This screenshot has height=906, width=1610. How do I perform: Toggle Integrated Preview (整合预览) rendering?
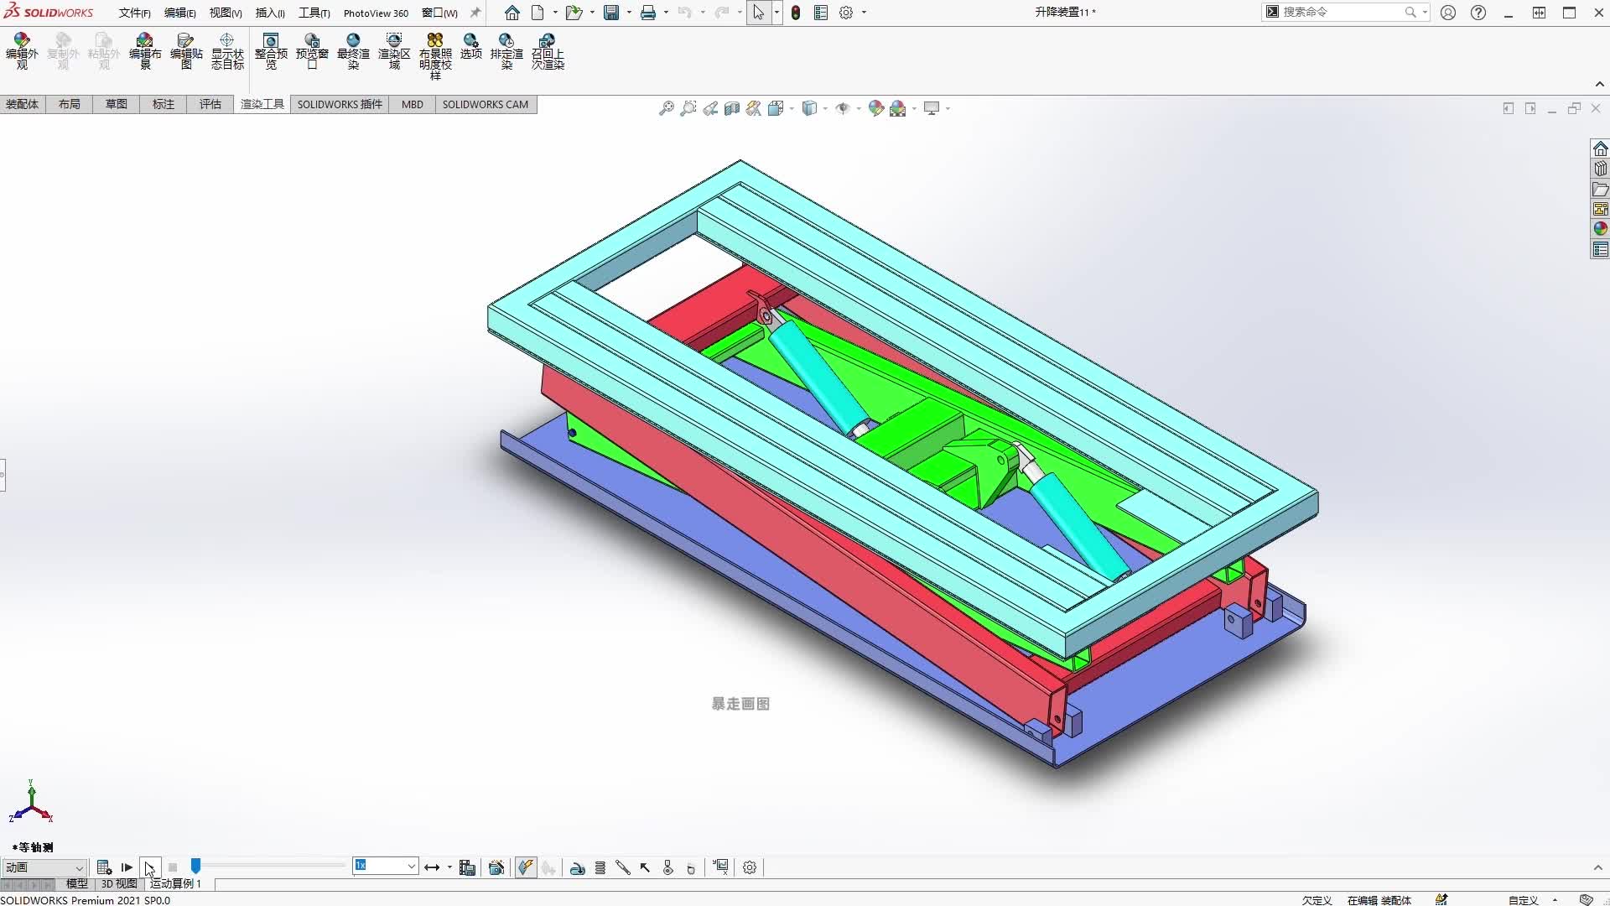coord(270,50)
